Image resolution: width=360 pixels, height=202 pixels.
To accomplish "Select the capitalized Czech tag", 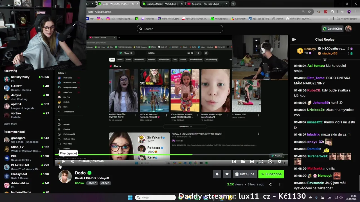I will (92, 183).
